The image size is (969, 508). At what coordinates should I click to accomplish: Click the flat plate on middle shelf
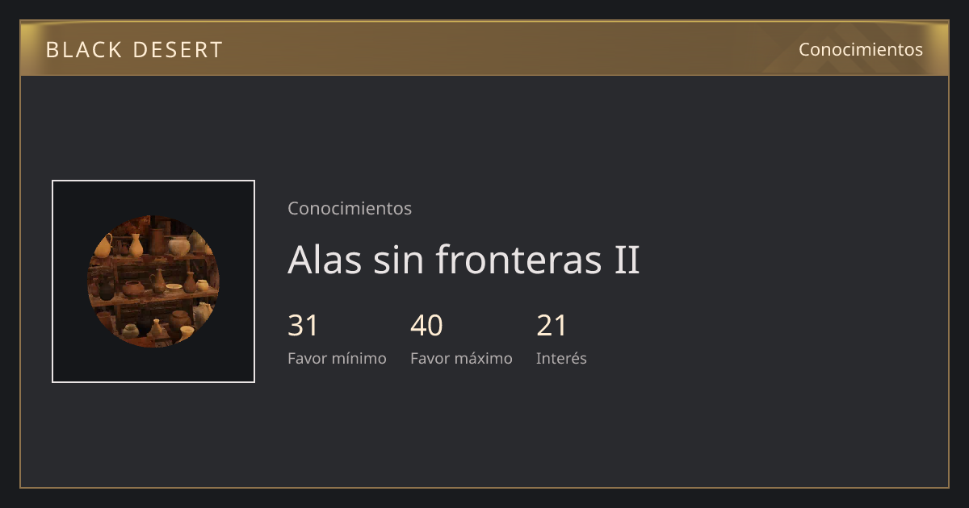click(174, 287)
